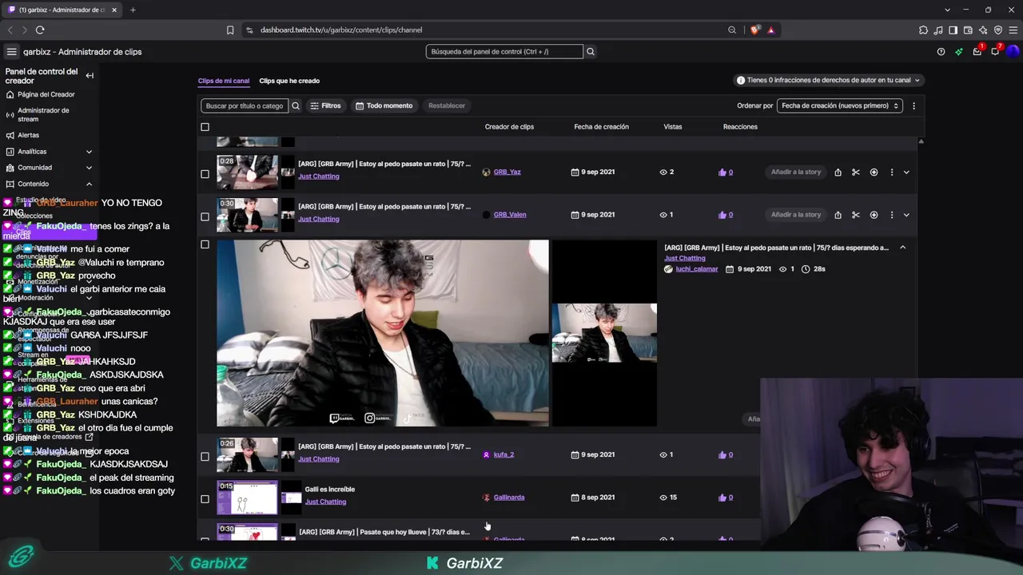The width and height of the screenshot is (1023, 575).
Task: Click the Brave Shields lion icon
Action: (755, 30)
